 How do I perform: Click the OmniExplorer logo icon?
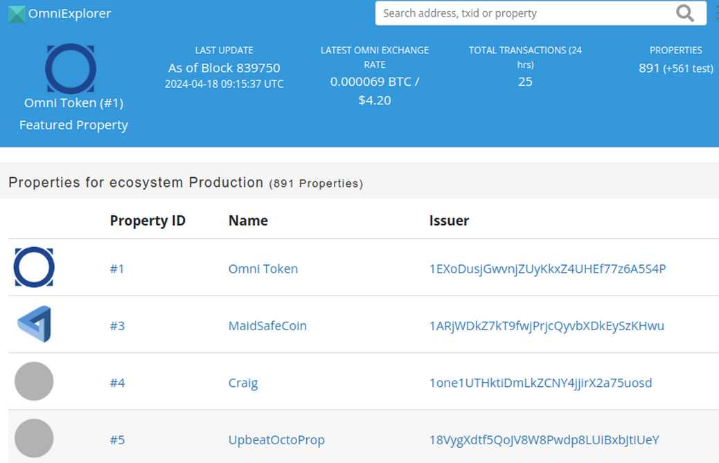(17, 15)
